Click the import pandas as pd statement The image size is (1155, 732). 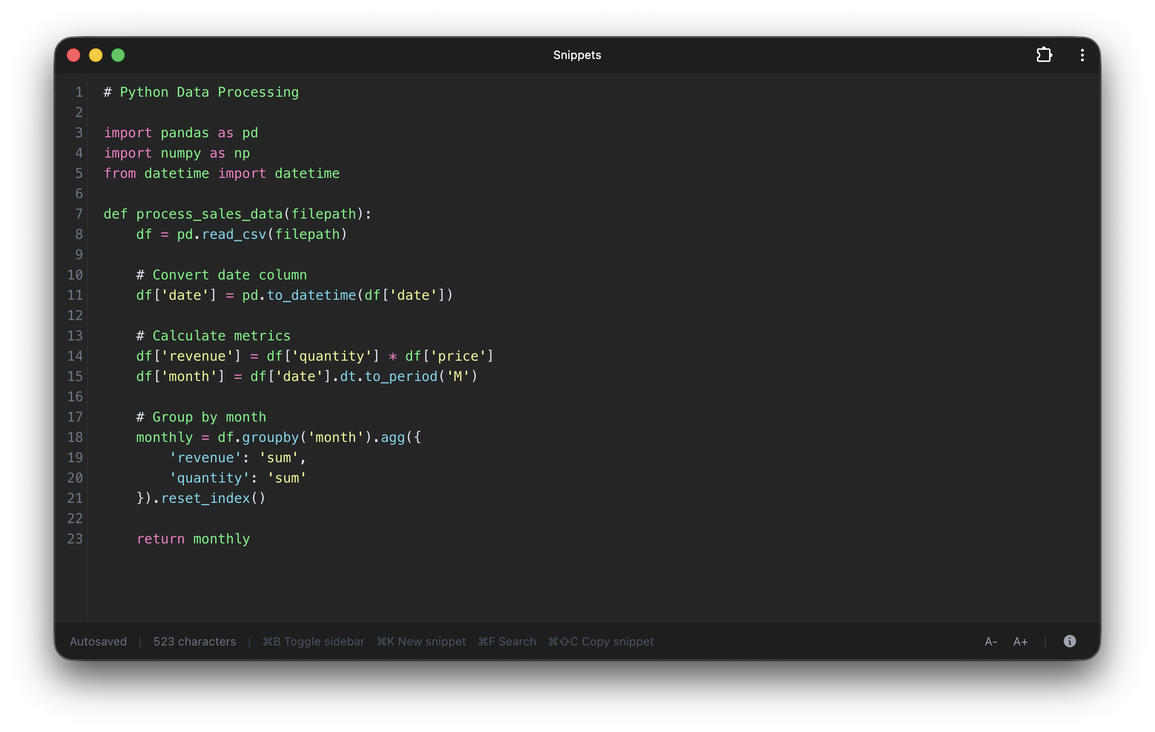(180, 132)
